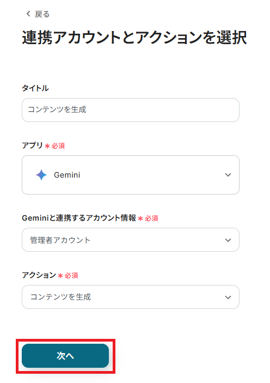270x383 pixels.
Task: Click the アクション field label
Action: coord(39,275)
